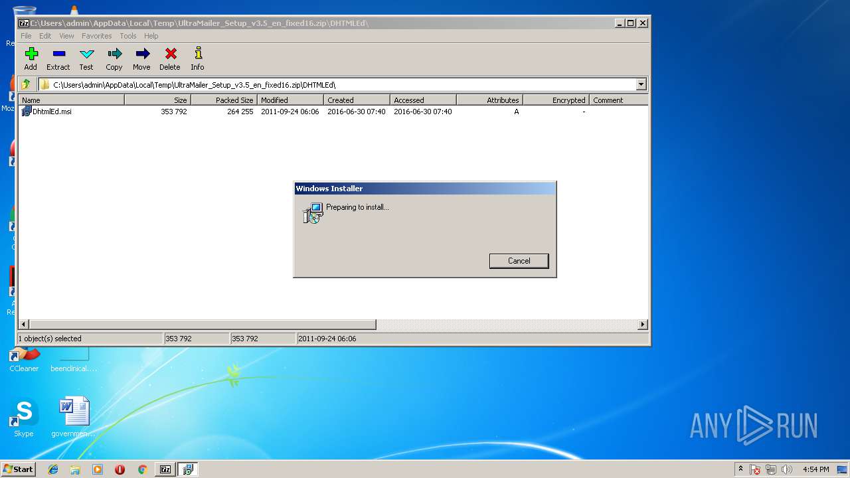The height and width of the screenshot is (478, 850).
Task: Launch Opera from the taskbar
Action: 120,469
